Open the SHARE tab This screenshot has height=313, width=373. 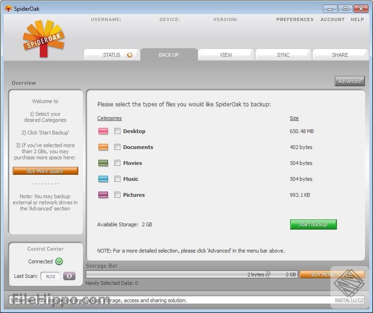[340, 55]
